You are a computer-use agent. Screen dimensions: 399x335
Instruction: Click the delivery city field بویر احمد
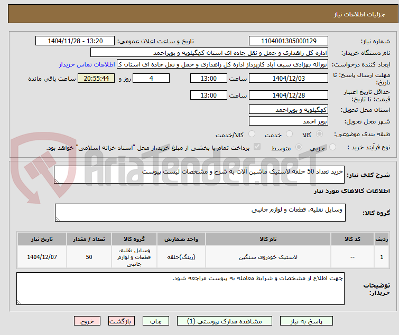pos(289,121)
